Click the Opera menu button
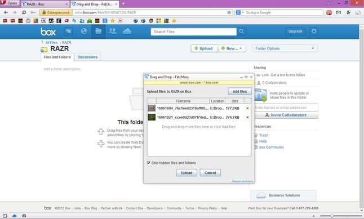Image resolution: width=364 pixels, height=219 pixels. pos(9,3)
